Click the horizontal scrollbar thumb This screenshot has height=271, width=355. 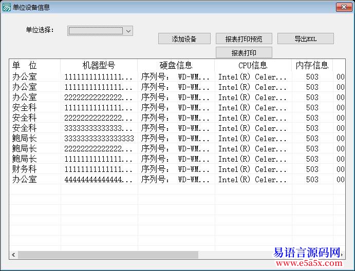pos(108,255)
